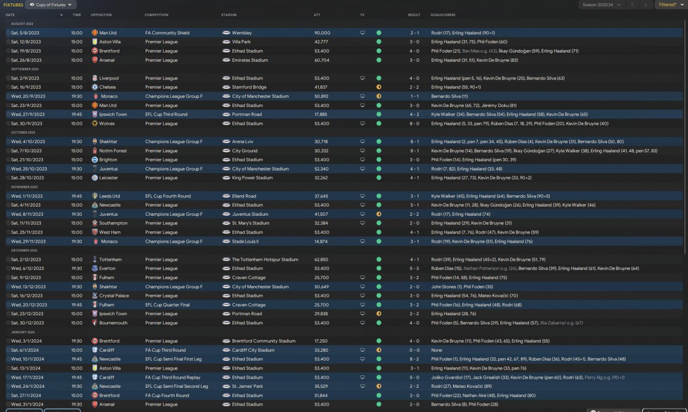Image resolution: width=688 pixels, height=412 pixels.
Task: Click the Wolves club badge
Action: point(95,124)
